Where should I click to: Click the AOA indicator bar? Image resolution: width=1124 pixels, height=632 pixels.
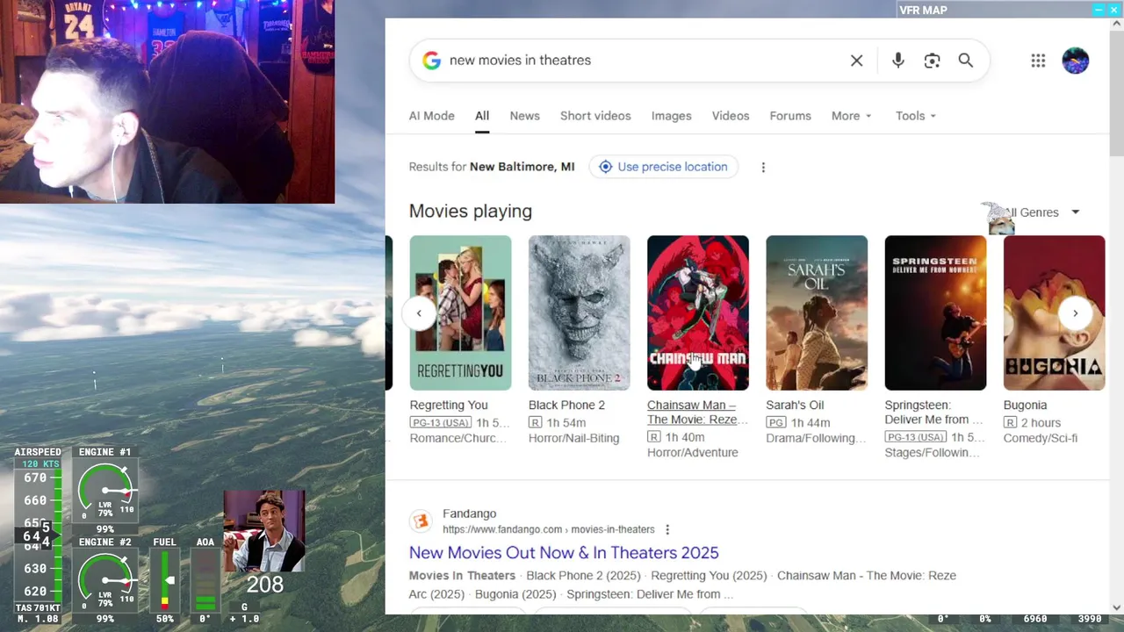point(205,580)
